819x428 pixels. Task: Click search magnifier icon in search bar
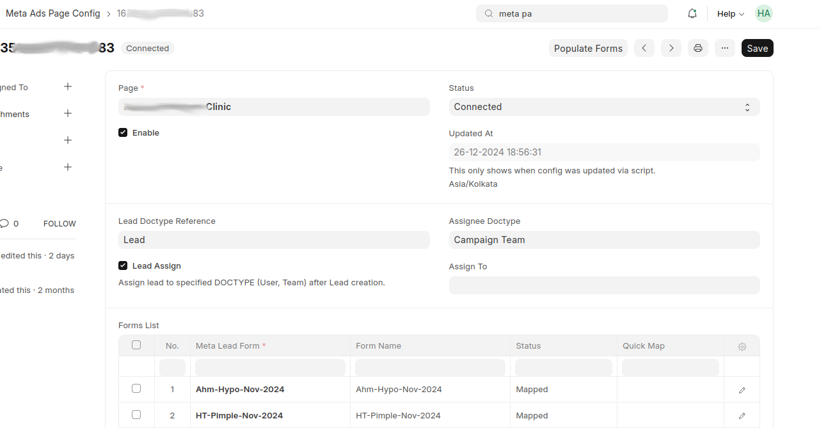(488, 13)
